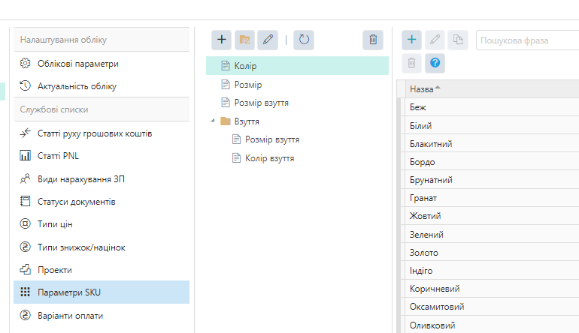Click the add folder icon
This screenshot has height=333, width=579.
pyautogui.click(x=244, y=40)
